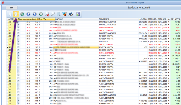181x105 pixels.
Task: Select the highlighted supplier cell in row 987
Action: click(x=76, y=47)
